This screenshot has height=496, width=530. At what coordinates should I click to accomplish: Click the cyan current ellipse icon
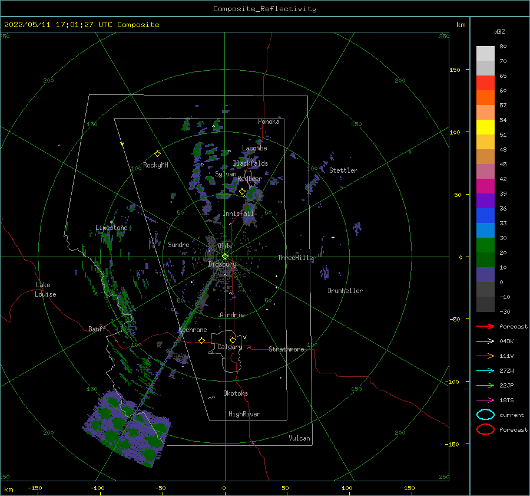(x=485, y=415)
